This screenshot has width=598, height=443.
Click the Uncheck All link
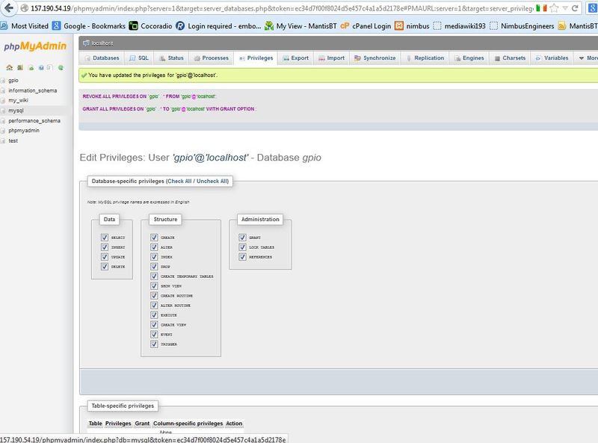point(212,181)
